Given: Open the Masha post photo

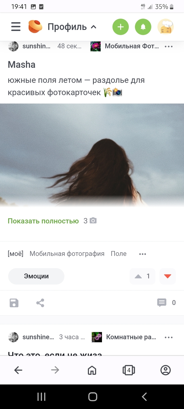Looking at the screenshot, I should (92, 155).
